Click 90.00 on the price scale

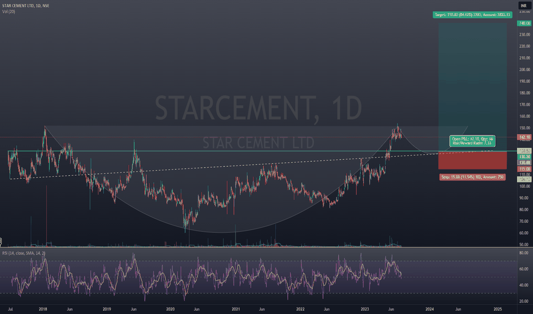click(x=525, y=198)
